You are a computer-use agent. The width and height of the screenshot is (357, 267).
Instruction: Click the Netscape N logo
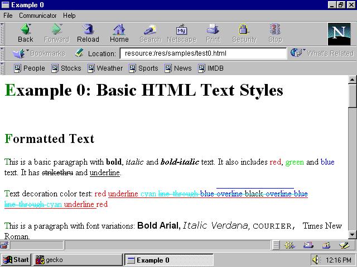(x=339, y=33)
